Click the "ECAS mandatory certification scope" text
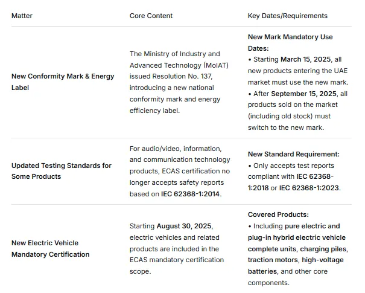365x293 pixels. pos(176,266)
